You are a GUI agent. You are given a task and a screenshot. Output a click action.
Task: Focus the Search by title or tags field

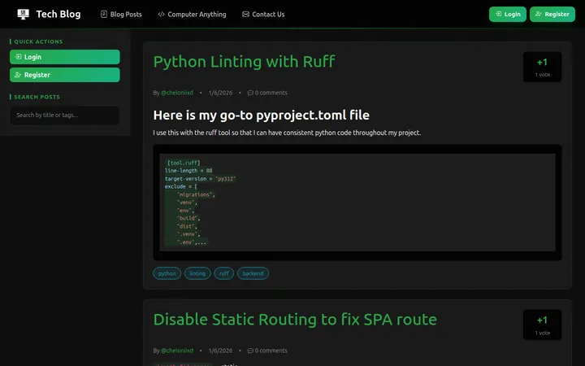[65, 115]
